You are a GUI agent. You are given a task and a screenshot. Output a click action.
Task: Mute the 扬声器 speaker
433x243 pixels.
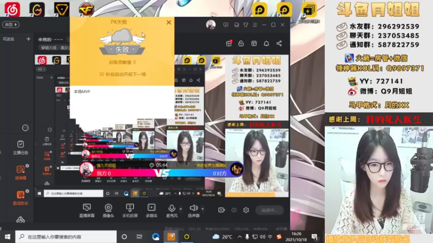click(x=194, y=211)
